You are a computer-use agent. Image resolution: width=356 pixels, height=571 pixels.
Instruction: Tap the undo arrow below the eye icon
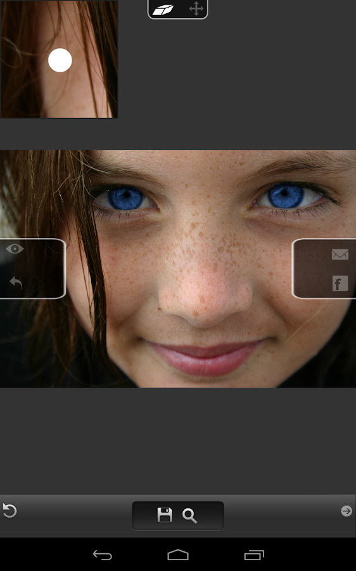[x=16, y=282]
